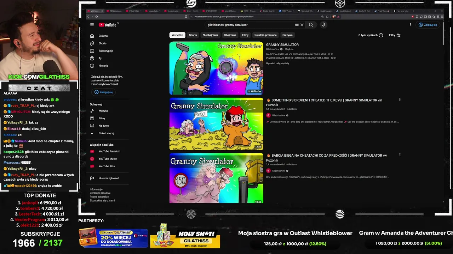453x254 pixels.
Task: Click the GilathissNew channel name under the playlist
Action: (x=273, y=49)
